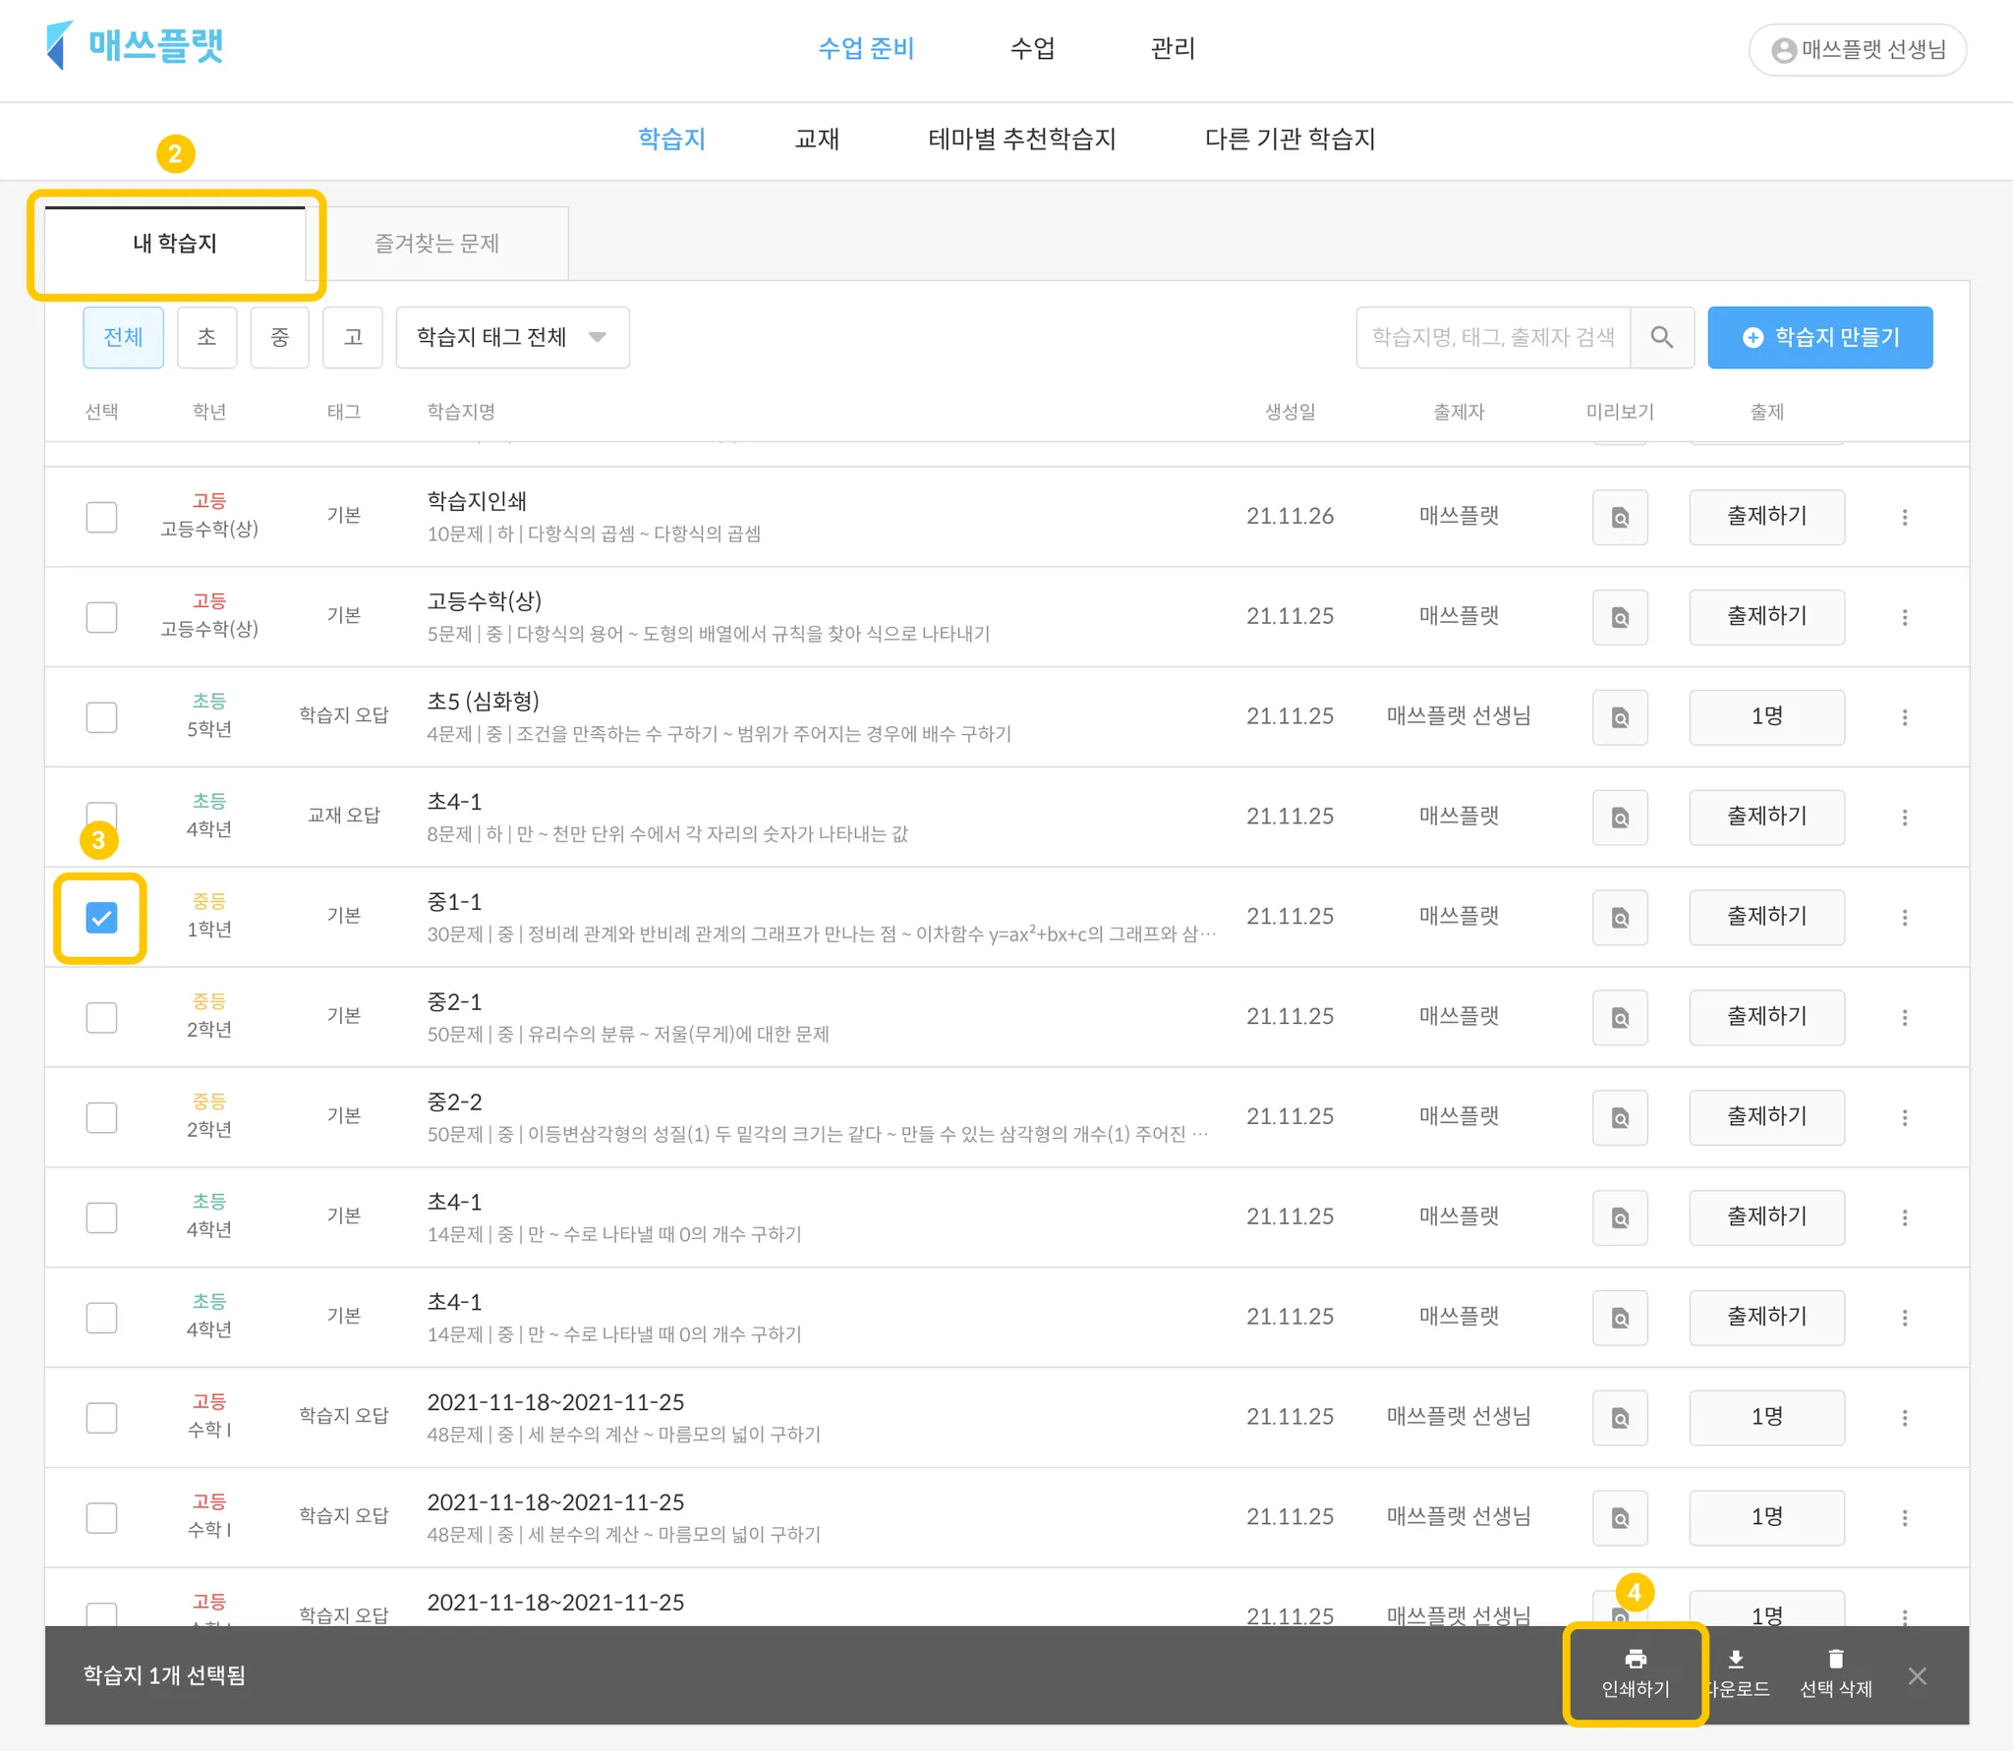The height and width of the screenshot is (1751, 2013).
Task: Check the 학습지인쇄 row checkbox
Action: click(101, 517)
